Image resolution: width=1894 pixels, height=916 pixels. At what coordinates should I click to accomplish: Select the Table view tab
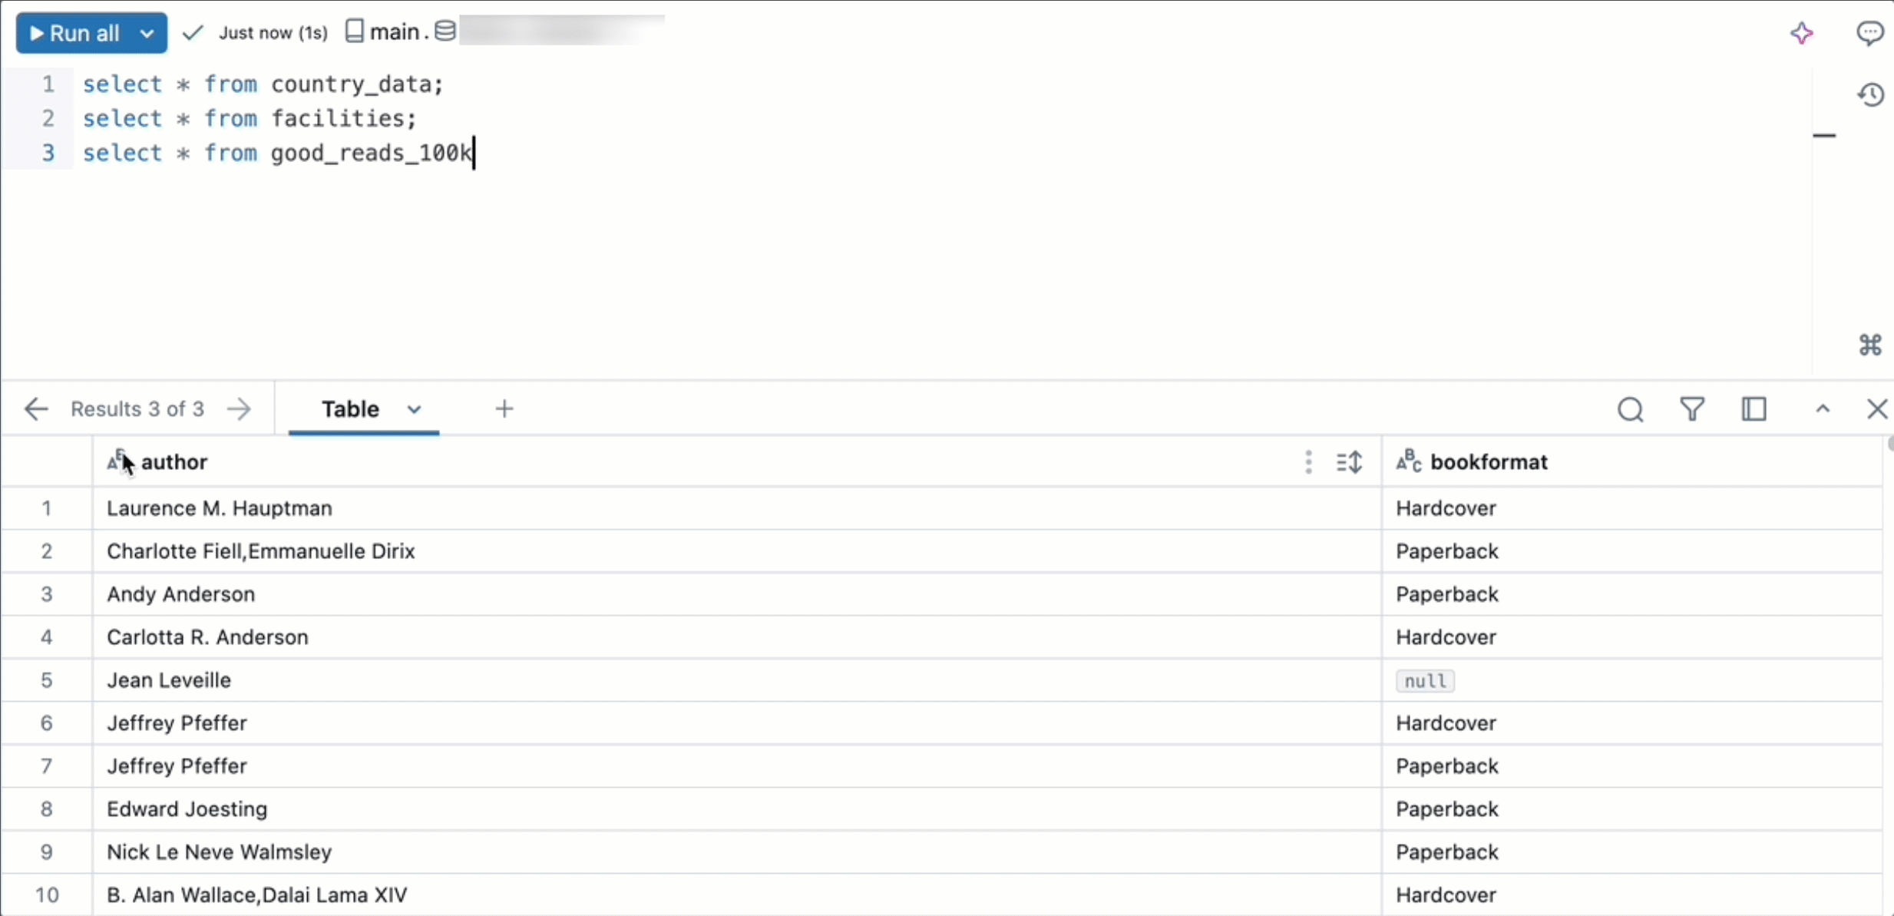tap(349, 408)
